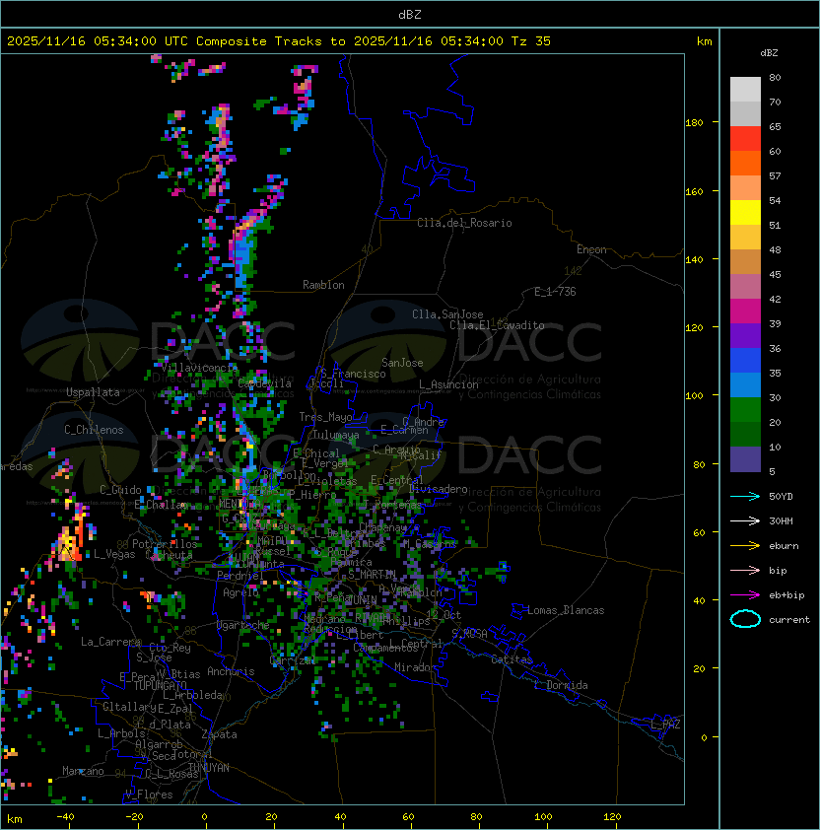Click the Anchoris map label
Screen dimensions: 820x830
click(x=231, y=671)
